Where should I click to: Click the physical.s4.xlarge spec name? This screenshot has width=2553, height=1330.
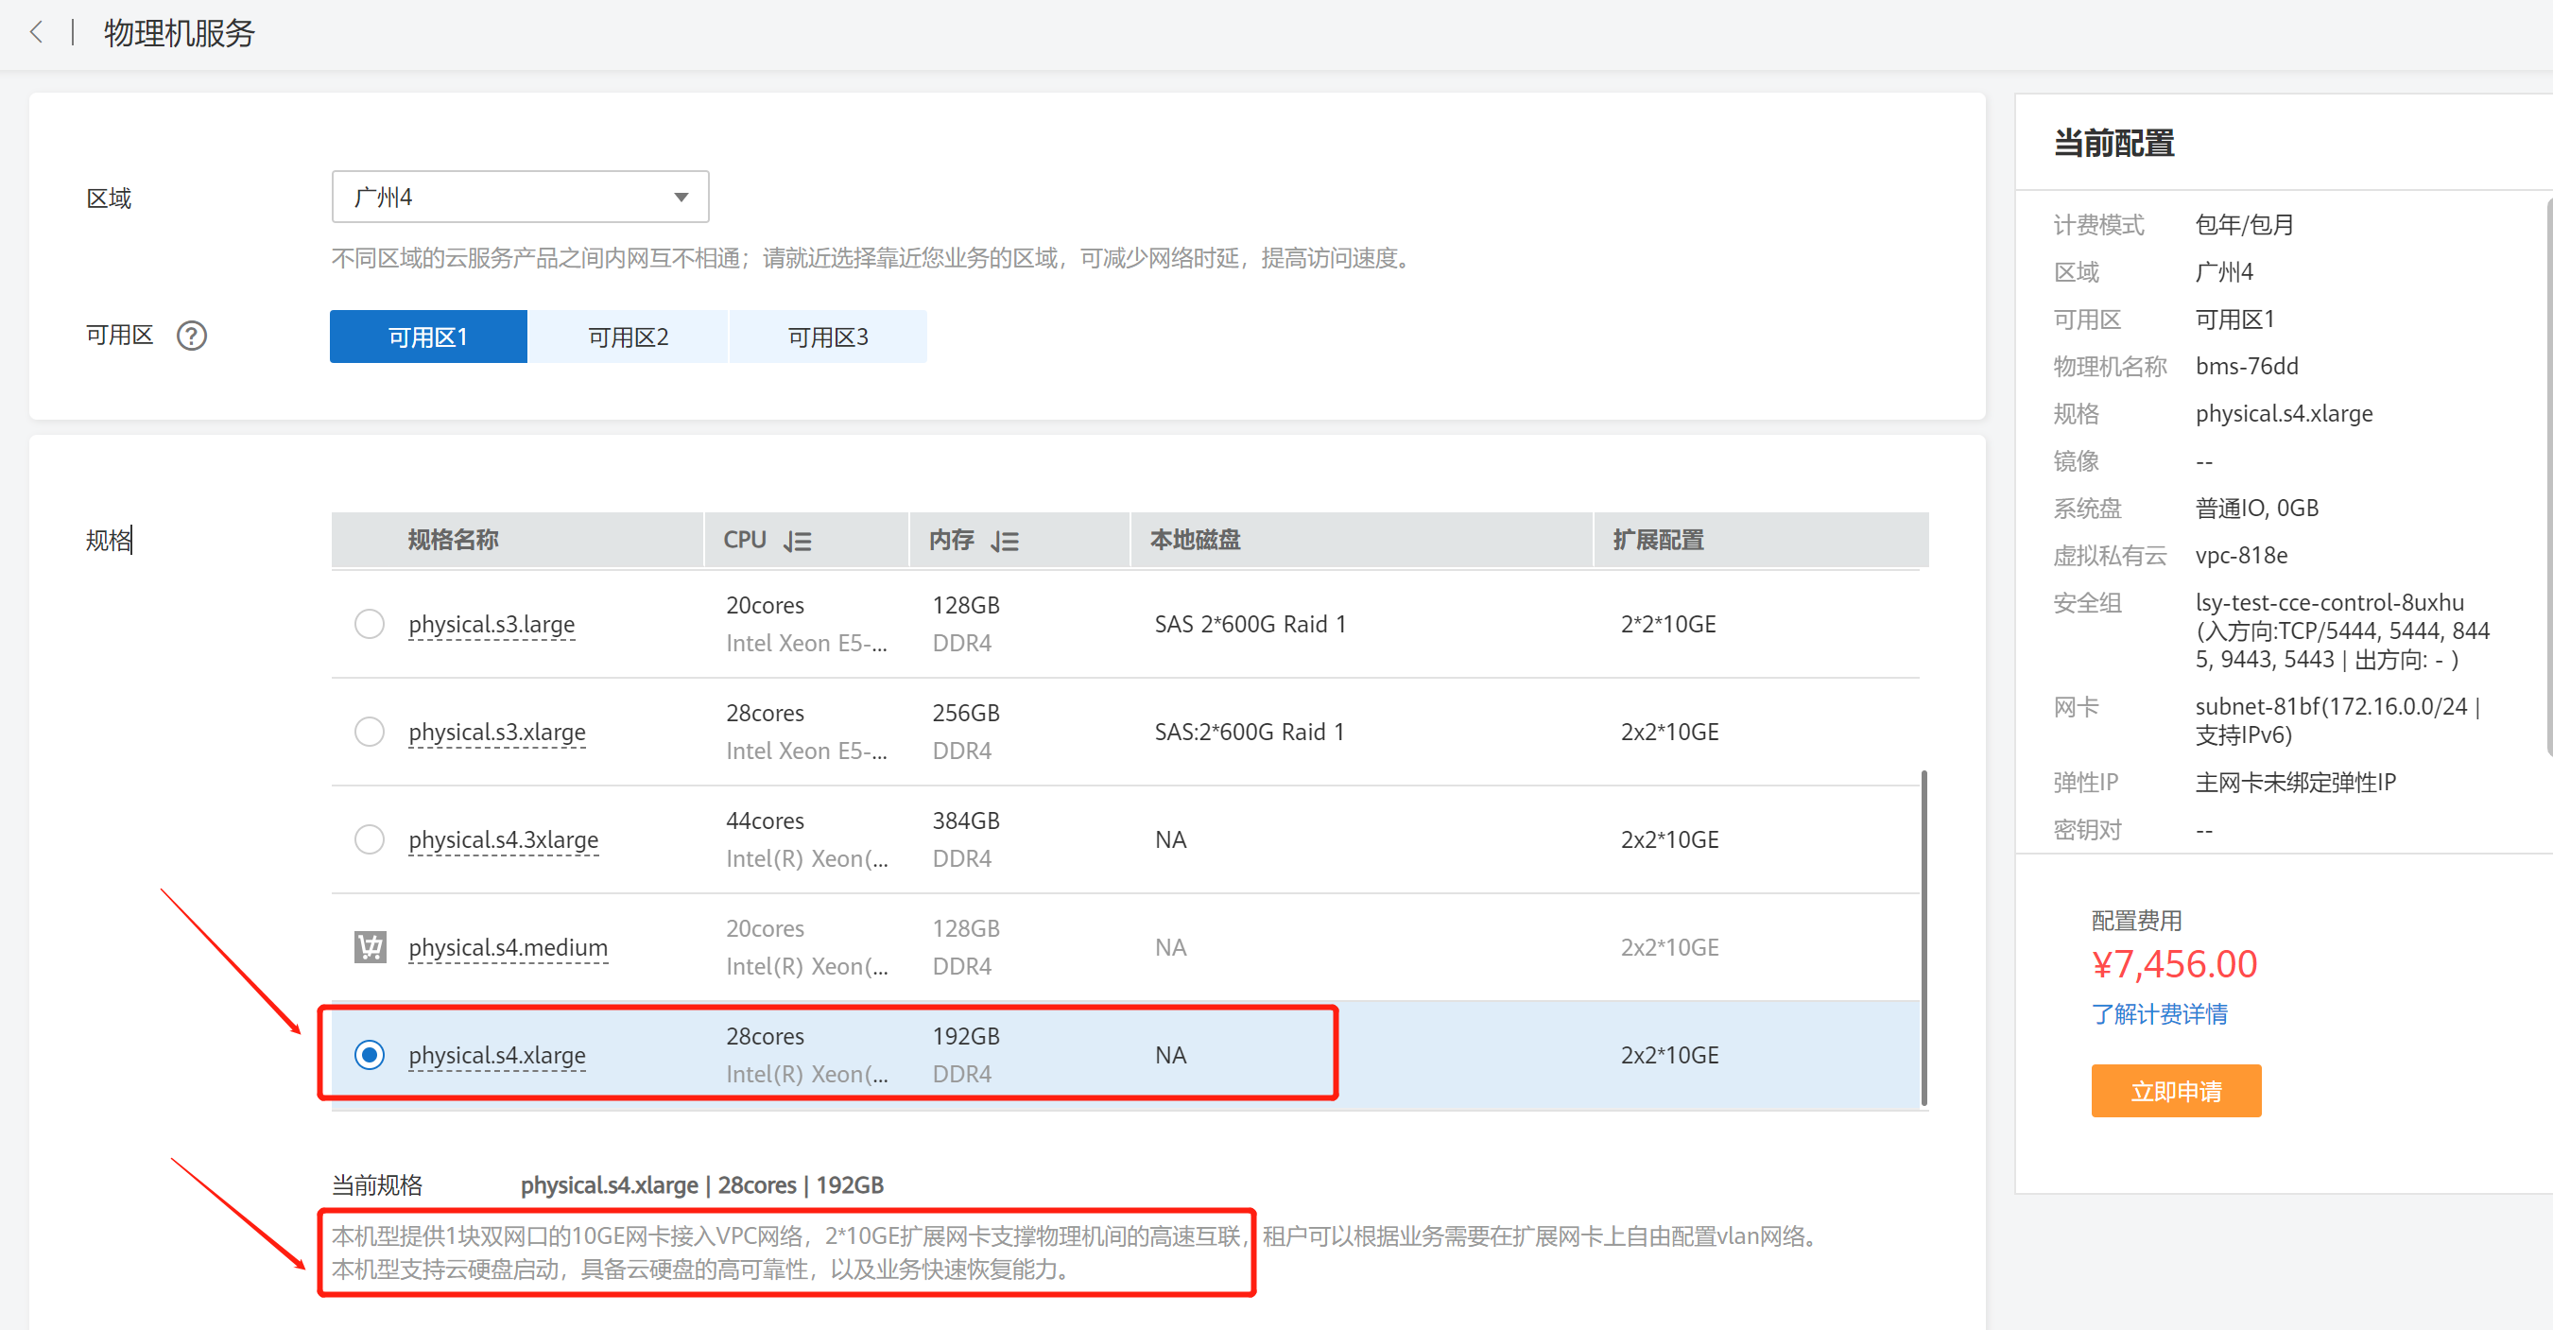(496, 1056)
